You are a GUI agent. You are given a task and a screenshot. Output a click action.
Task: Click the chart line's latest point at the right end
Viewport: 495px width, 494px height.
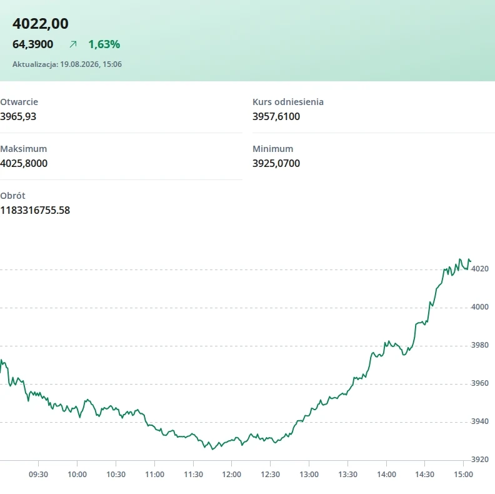coord(471,261)
